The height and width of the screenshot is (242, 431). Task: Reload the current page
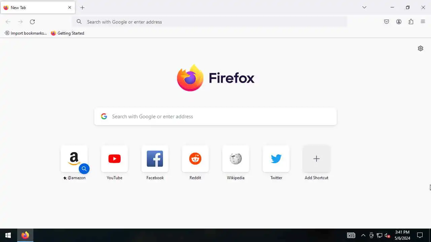click(x=32, y=22)
